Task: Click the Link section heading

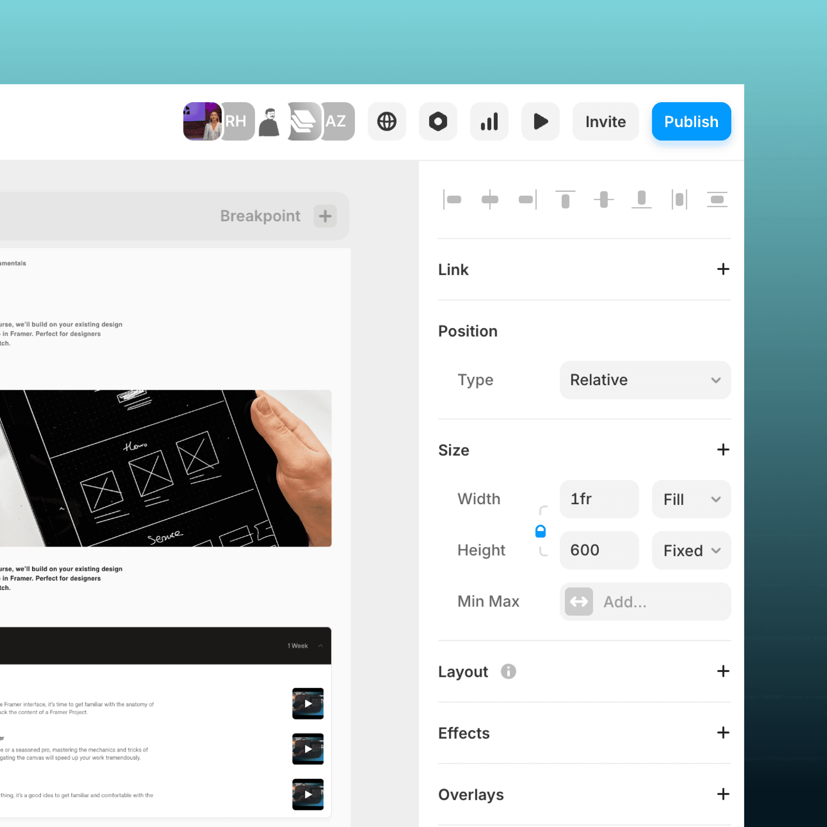Action: coord(453,269)
